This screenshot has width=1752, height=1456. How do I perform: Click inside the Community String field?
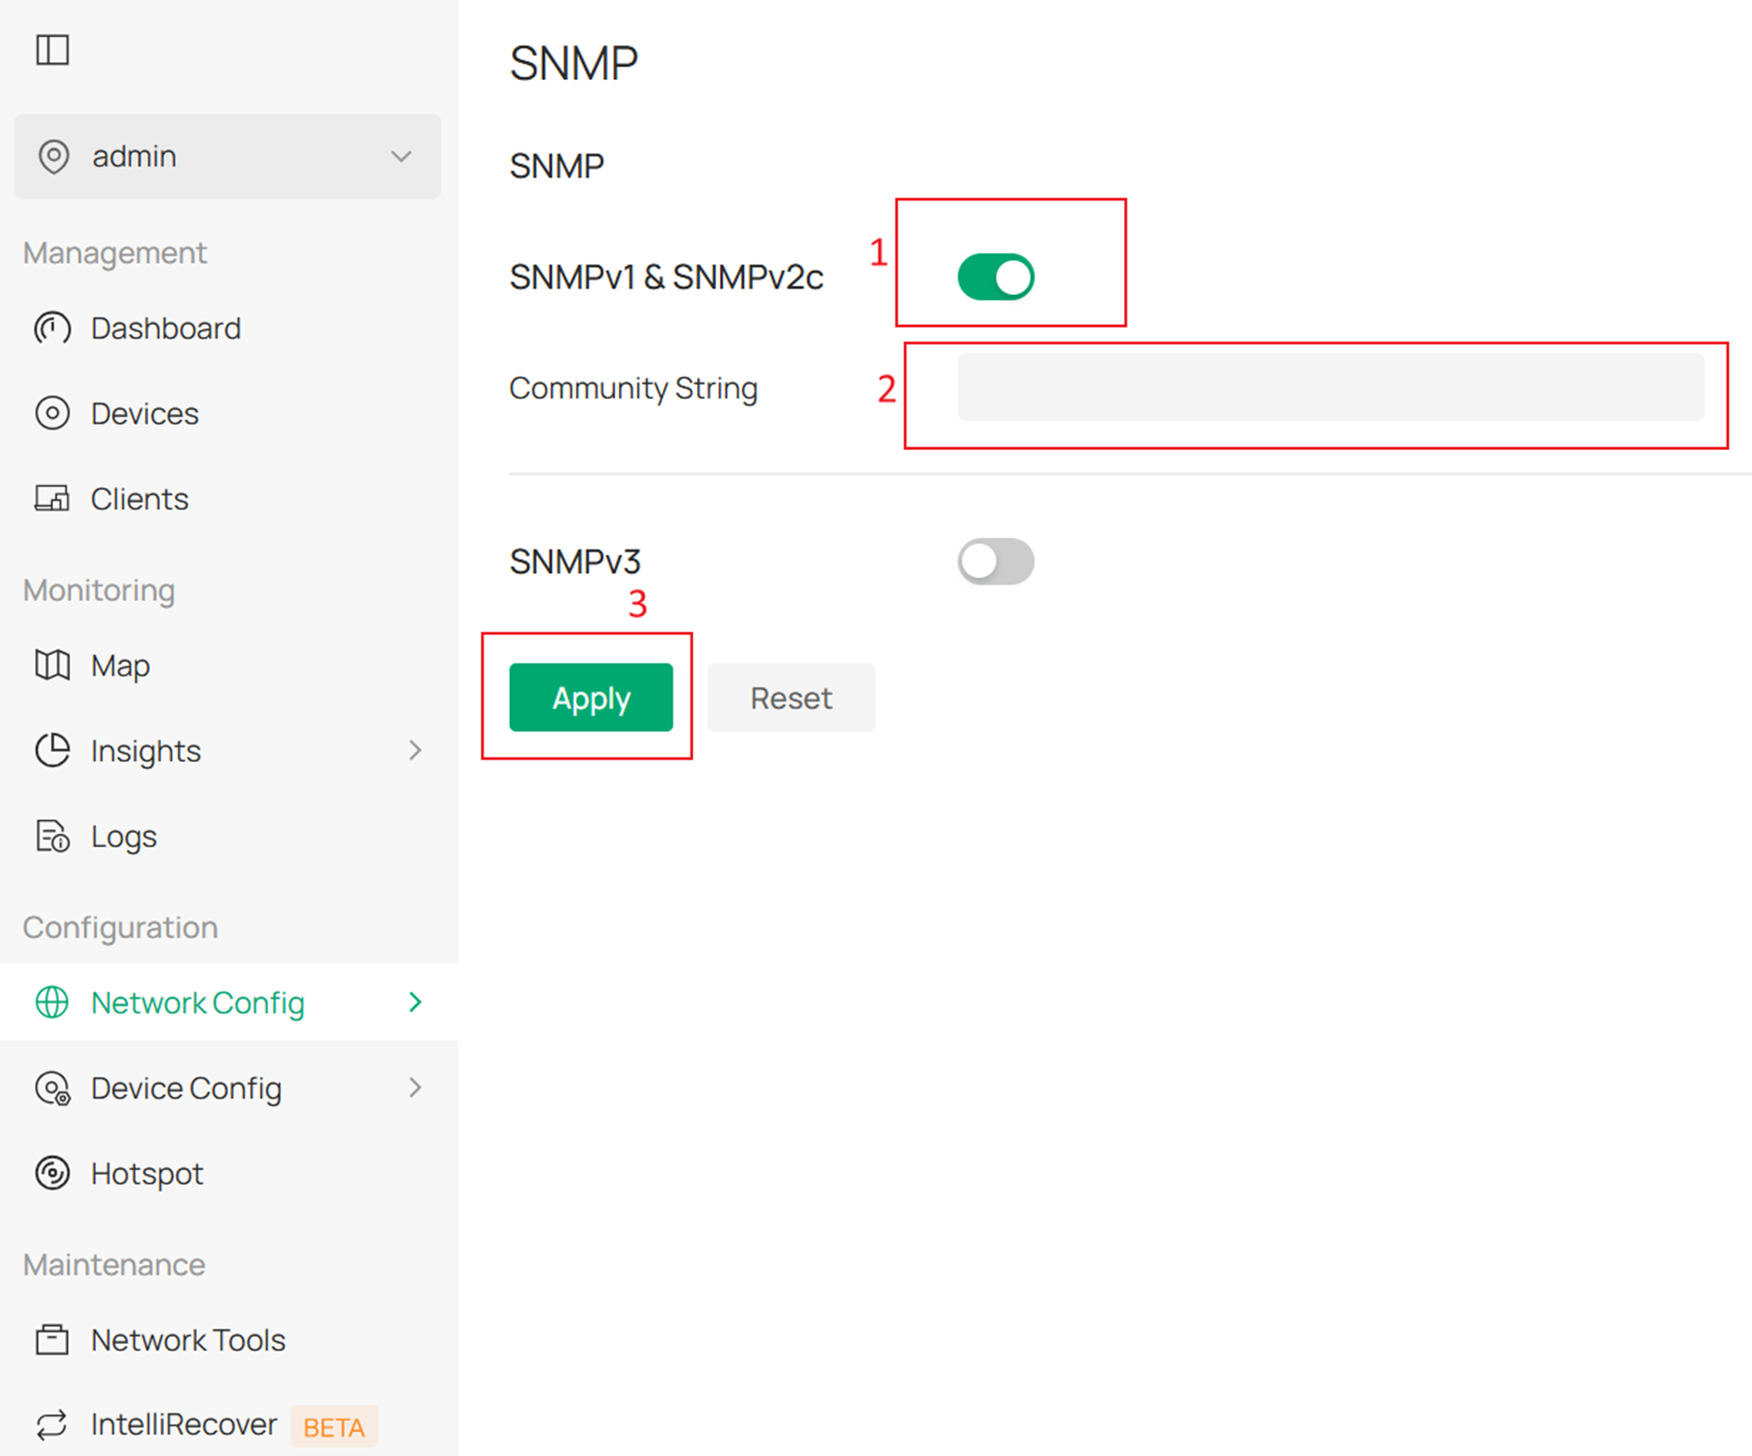[x=1328, y=387]
